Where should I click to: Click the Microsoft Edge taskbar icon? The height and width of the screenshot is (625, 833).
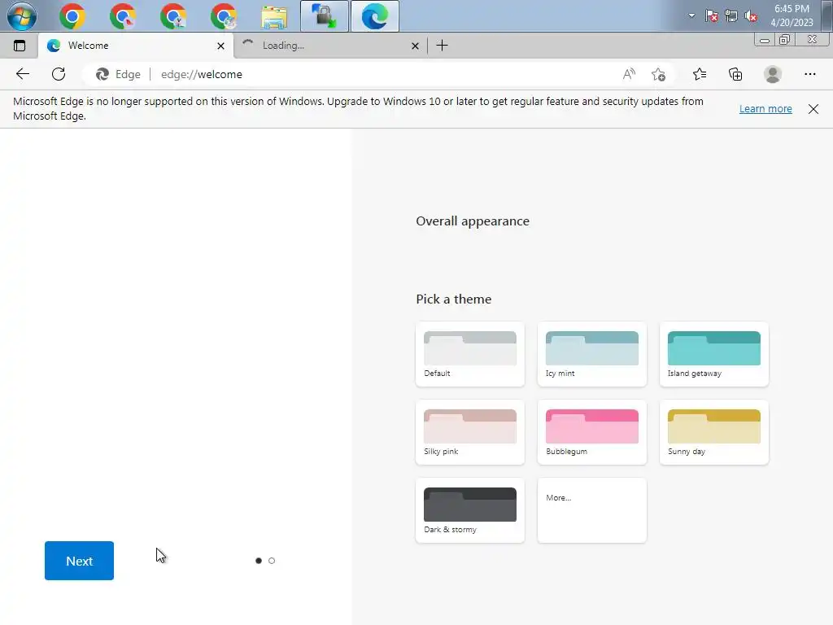tap(374, 16)
